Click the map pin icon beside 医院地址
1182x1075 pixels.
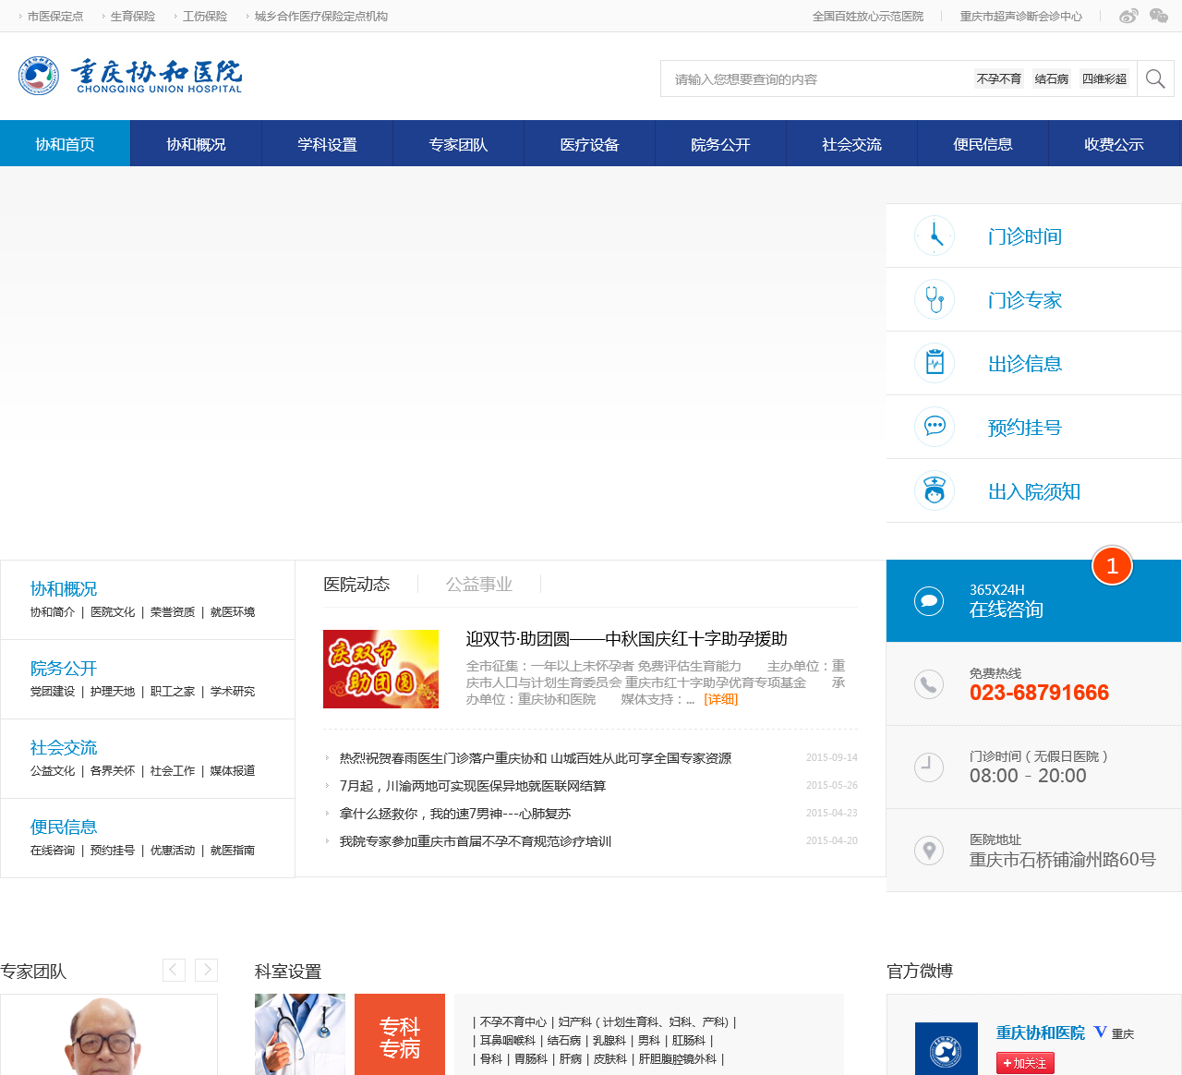pos(929,851)
